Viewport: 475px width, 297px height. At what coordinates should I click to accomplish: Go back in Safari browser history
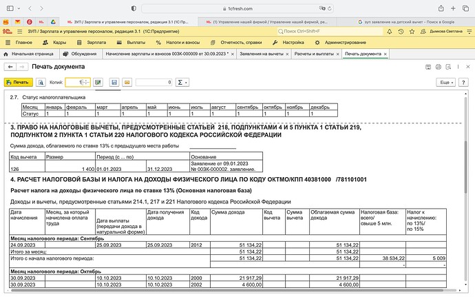[x=30, y=8]
